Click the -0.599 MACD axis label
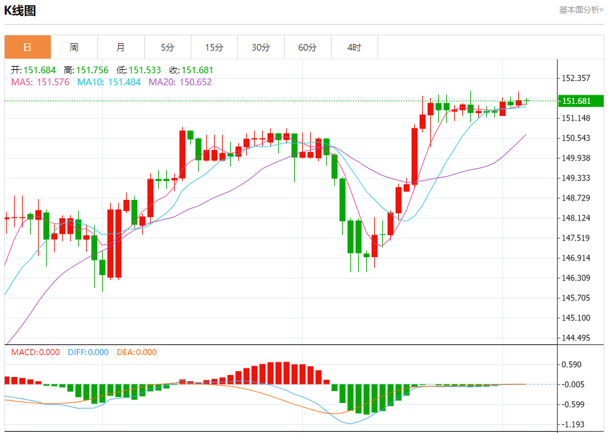Screen dimensions: 609x433 pyautogui.click(x=572, y=404)
